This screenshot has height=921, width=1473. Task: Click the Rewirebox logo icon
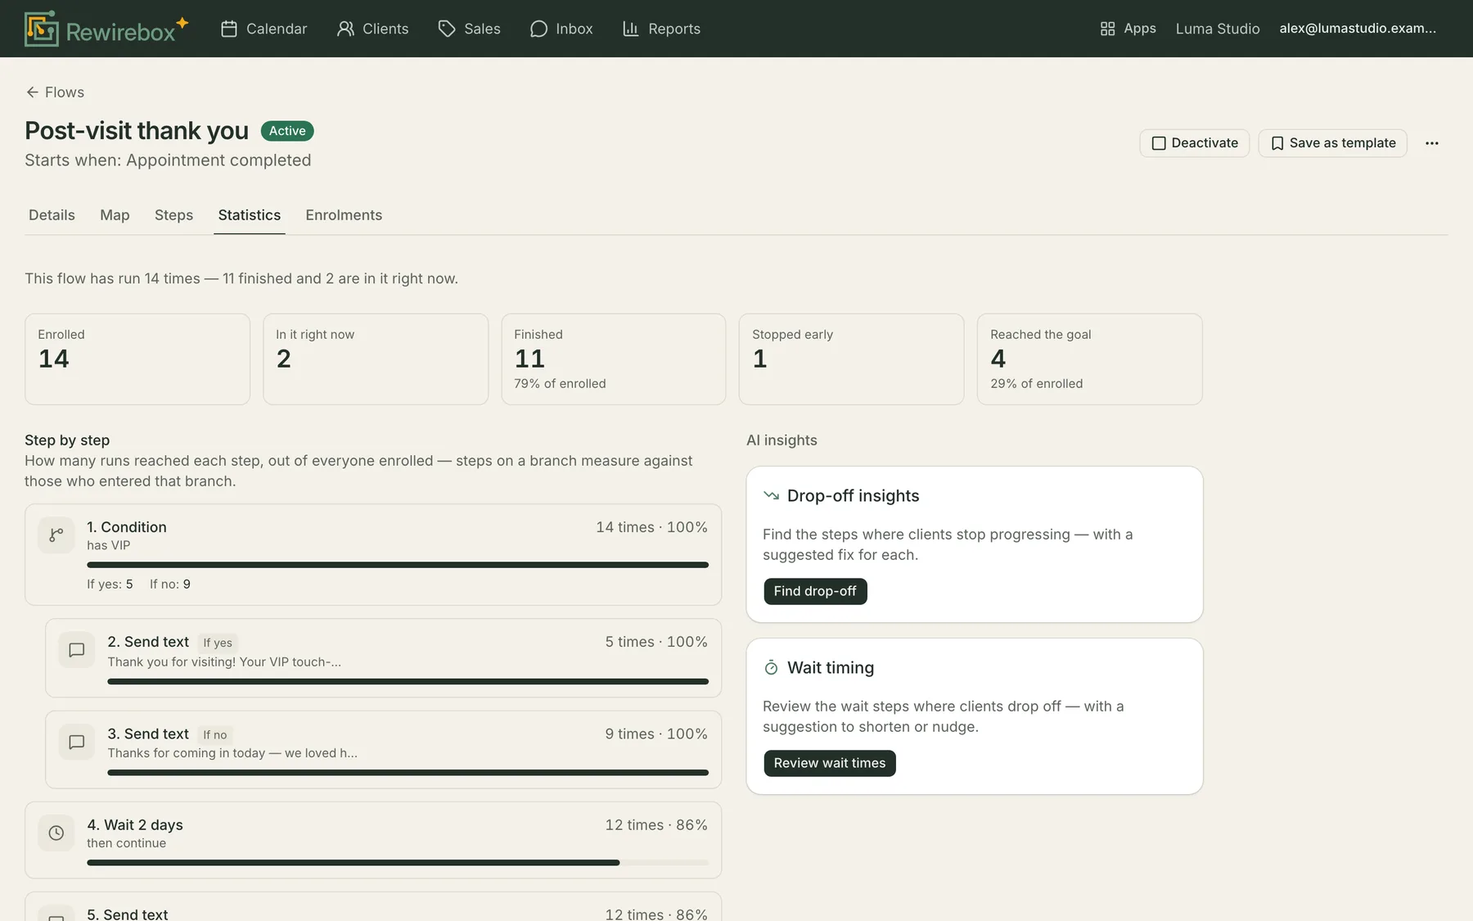(41, 29)
